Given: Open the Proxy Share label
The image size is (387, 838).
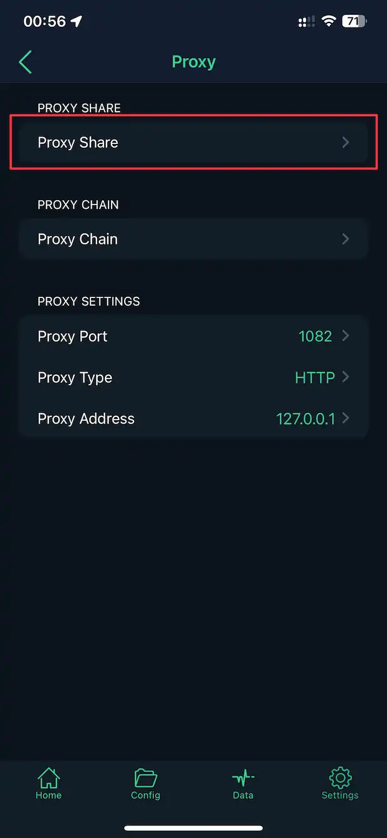Looking at the screenshot, I should [x=78, y=143].
